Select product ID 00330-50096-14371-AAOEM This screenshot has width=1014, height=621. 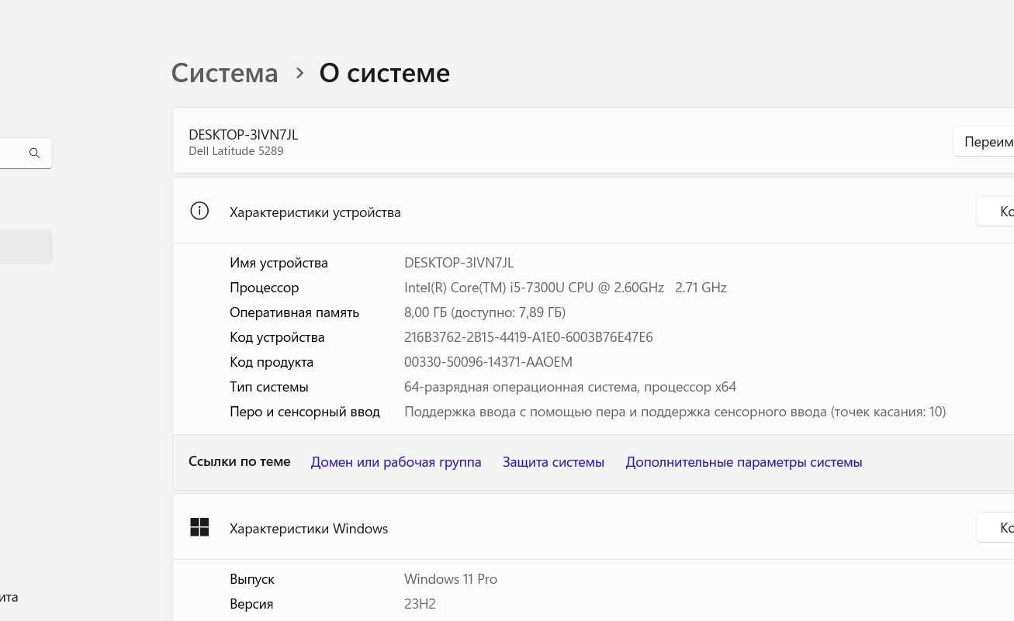[x=488, y=362]
